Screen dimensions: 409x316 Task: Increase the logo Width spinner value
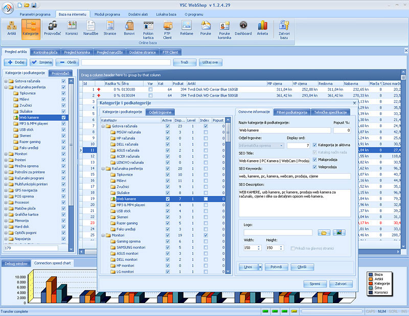tap(259, 247)
